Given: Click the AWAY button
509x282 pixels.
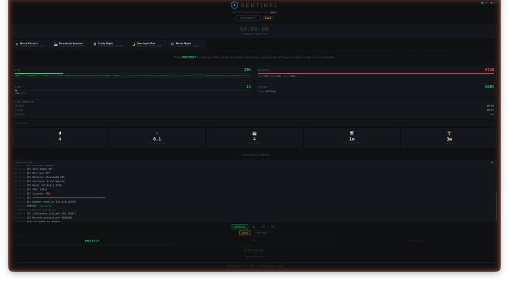Looking at the screenshot, I should pyautogui.click(x=254, y=241).
